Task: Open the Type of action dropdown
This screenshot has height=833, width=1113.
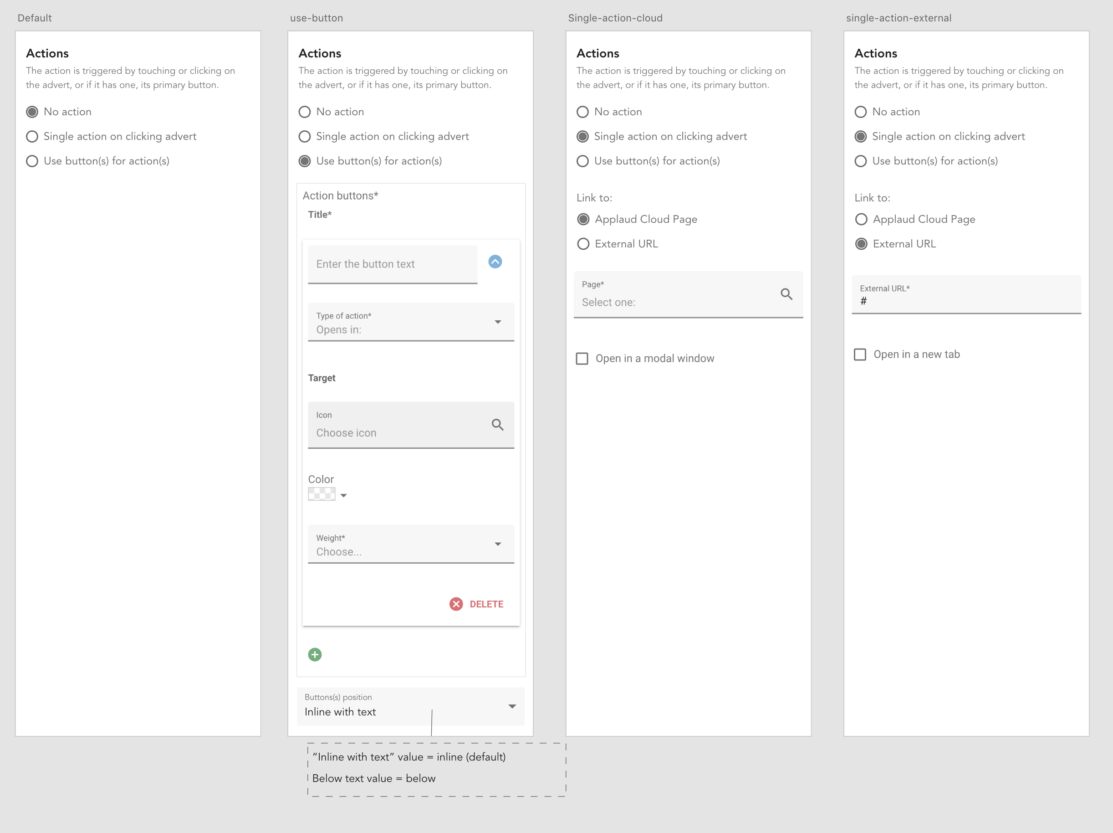Action: pyautogui.click(x=411, y=322)
